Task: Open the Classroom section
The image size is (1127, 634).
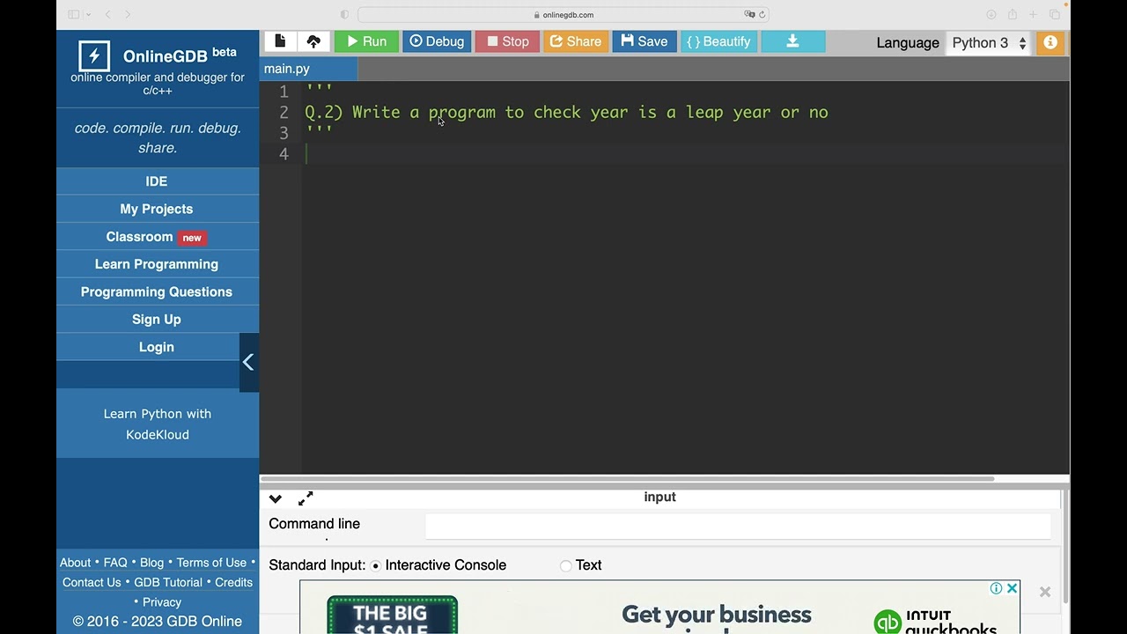Action: pos(157,237)
